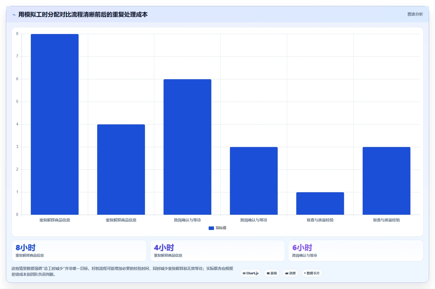
Task: Click the square icon in the 表格 chip
Action: click(x=268, y=273)
